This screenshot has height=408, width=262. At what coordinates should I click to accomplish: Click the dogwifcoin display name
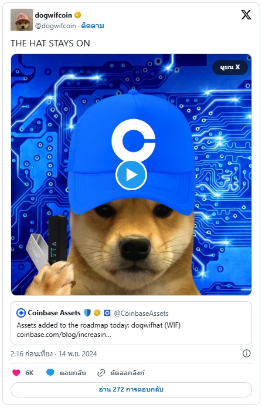click(x=53, y=15)
